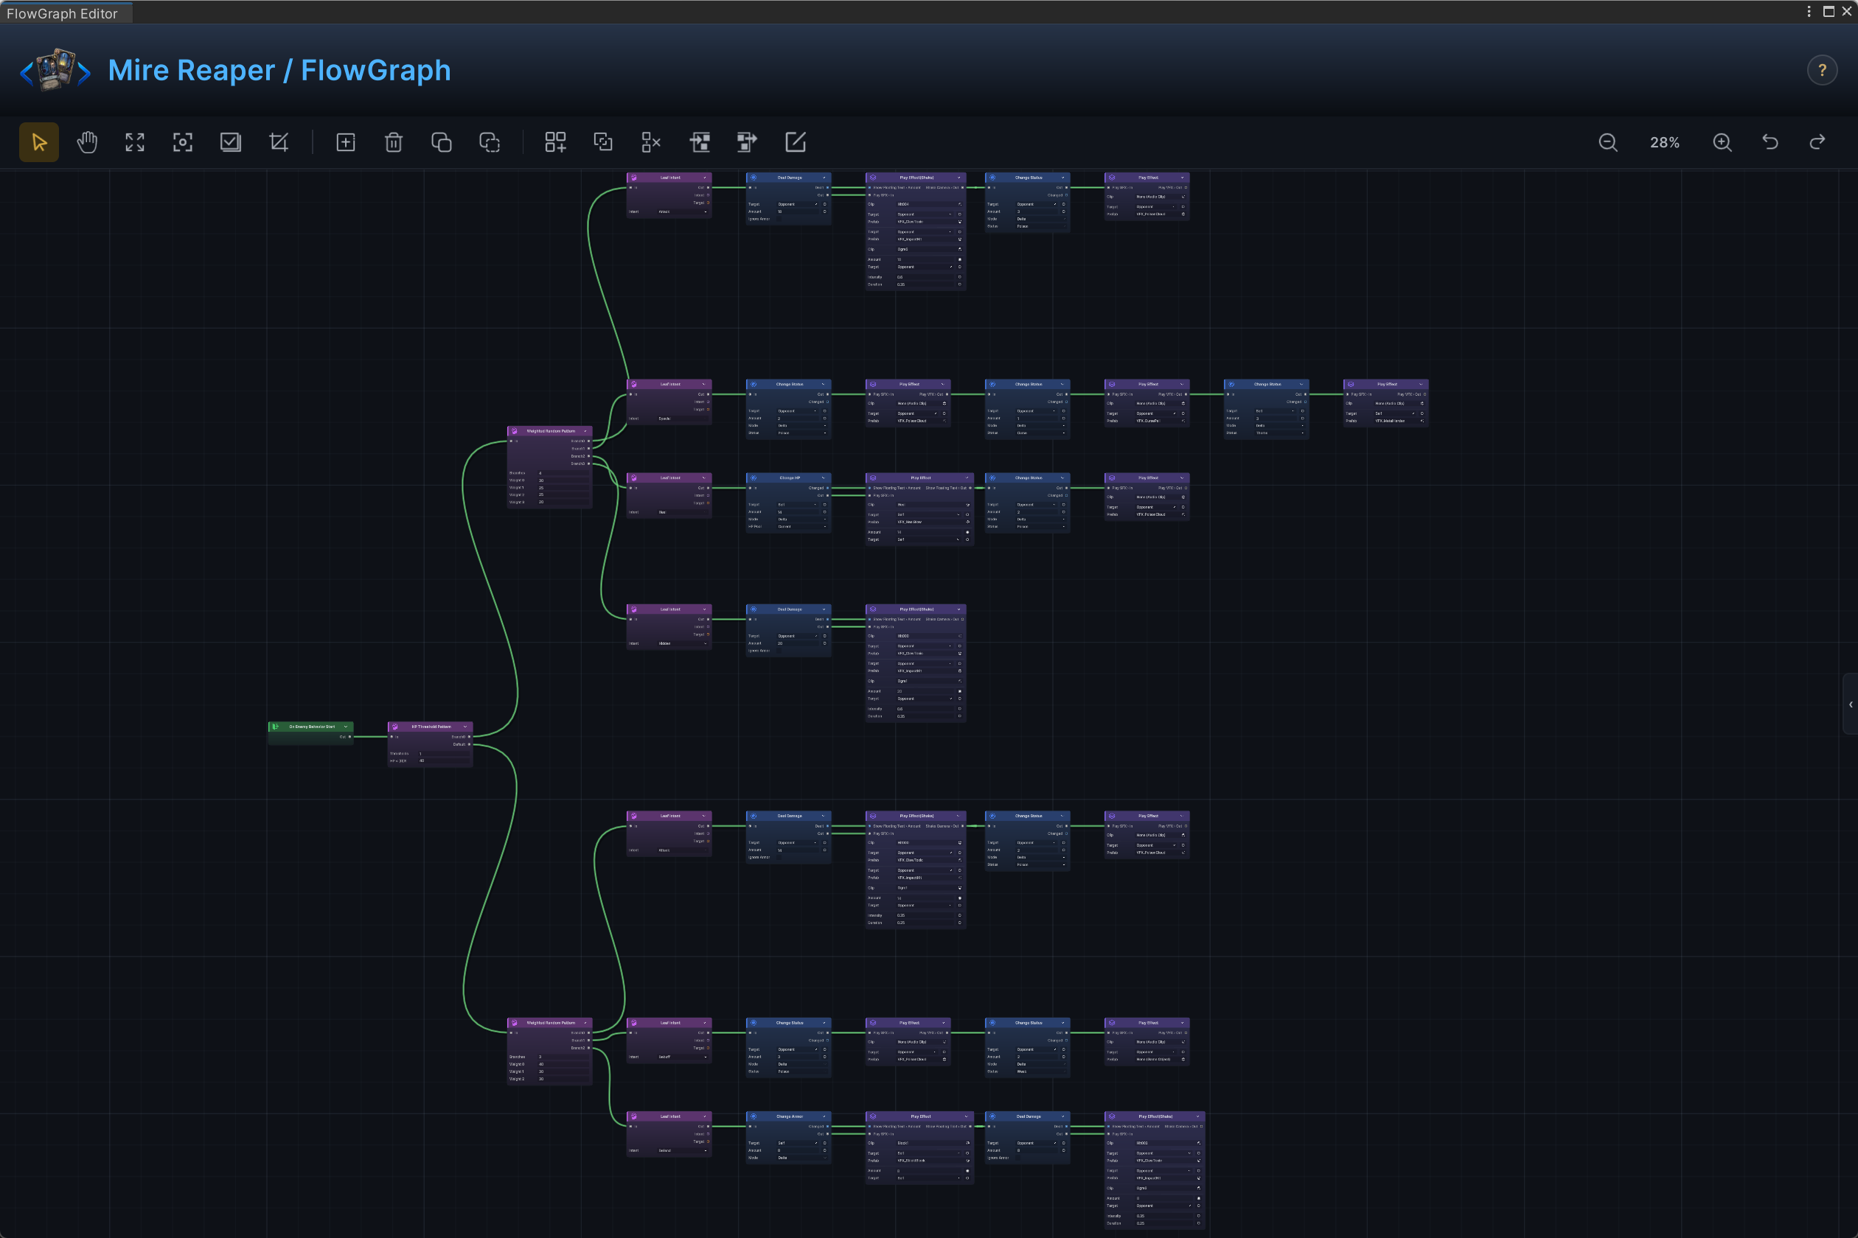Click the select-all checkmark icon
Image resolution: width=1858 pixels, height=1238 pixels.
(231, 142)
